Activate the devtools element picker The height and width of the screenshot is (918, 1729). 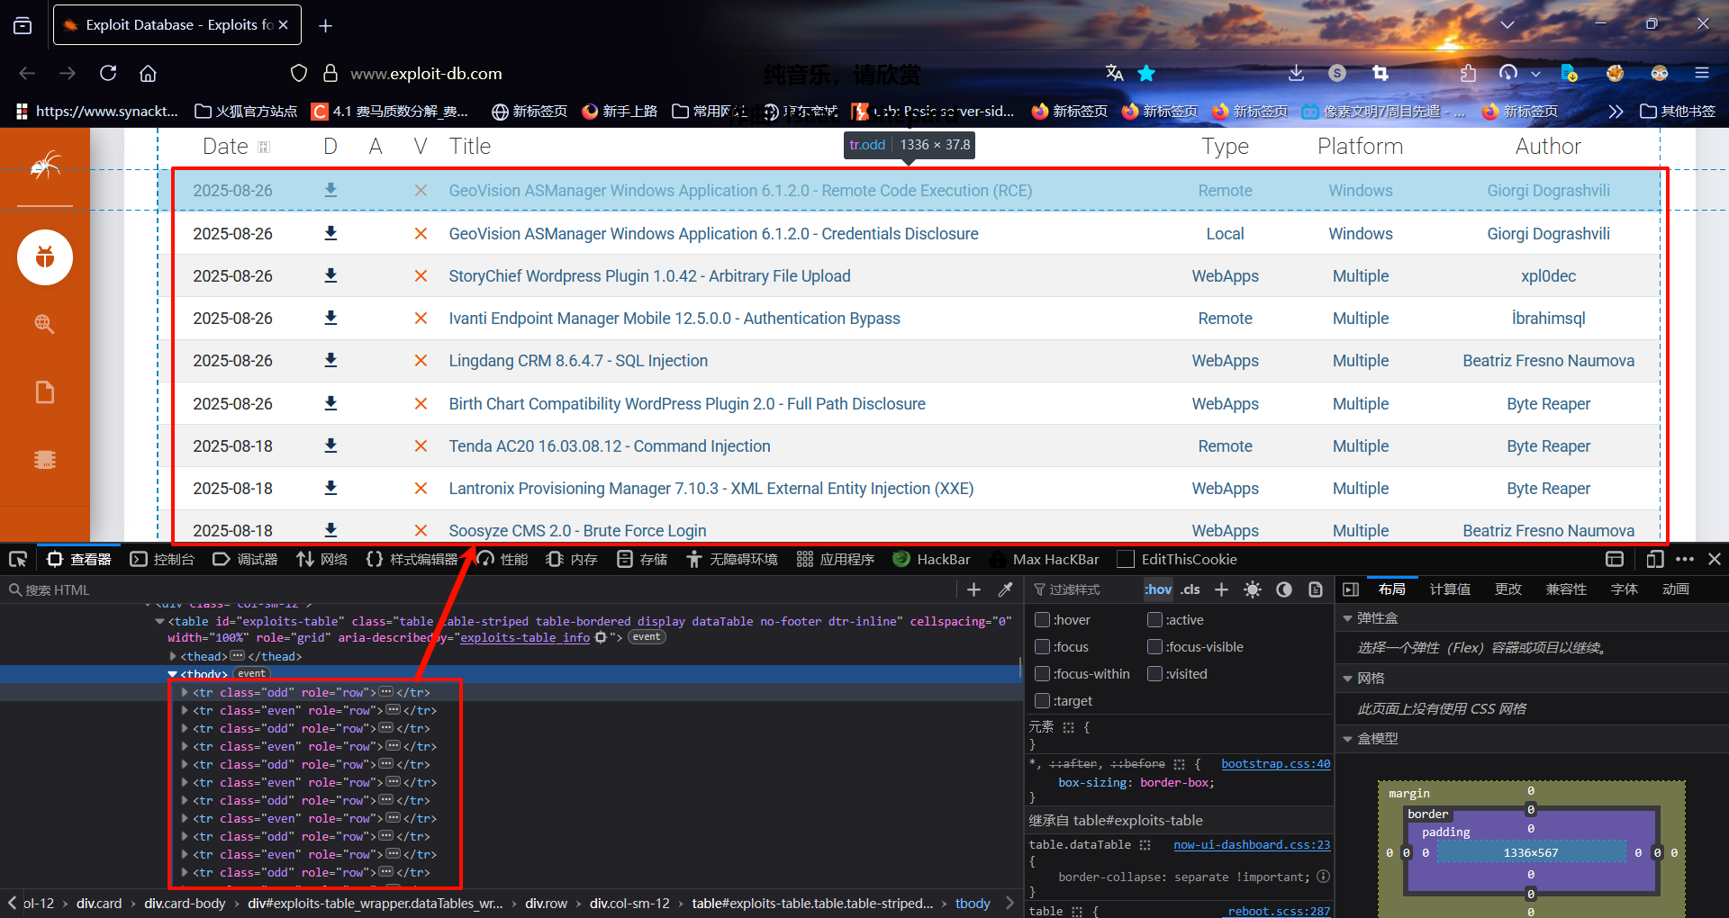pyautogui.click(x=18, y=559)
